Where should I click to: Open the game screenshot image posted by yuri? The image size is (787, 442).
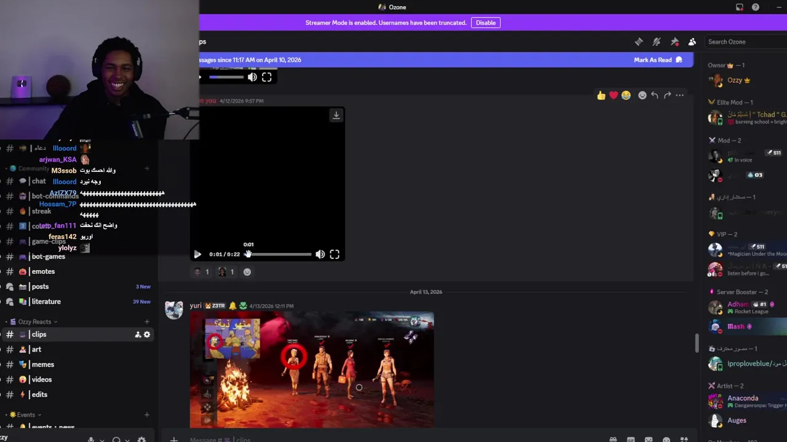312,370
